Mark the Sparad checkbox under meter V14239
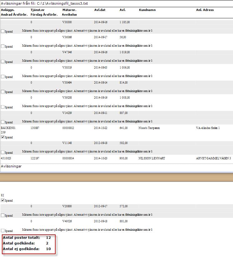233x277 pixels. (2, 122)
